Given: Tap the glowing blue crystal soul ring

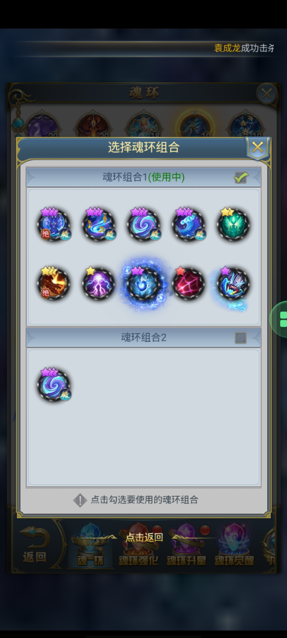Looking at the screenshot, I should pos(143,284).
